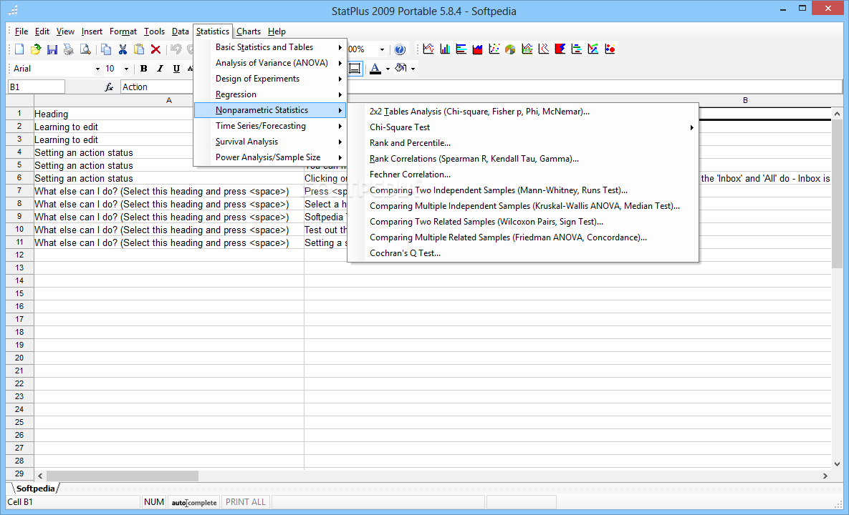Click the Fast line chart icon
This screenshot has height=515, width=849.
(x=527, y=49)
